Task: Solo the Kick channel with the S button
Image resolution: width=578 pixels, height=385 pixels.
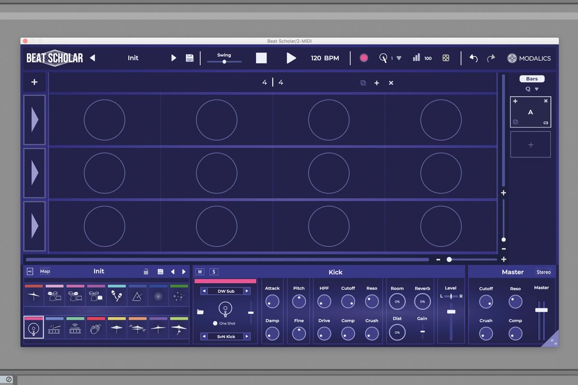Action: pyautogui.click(x=214, y=271)
